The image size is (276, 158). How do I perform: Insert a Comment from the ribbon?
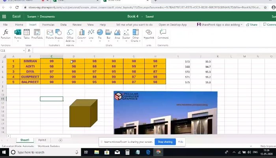163,34
